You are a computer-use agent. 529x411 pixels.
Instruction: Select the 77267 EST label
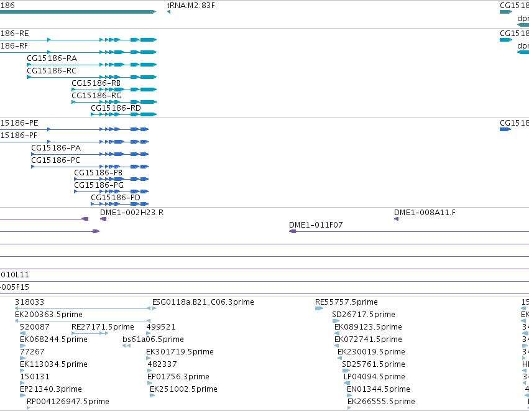[32, 352]
